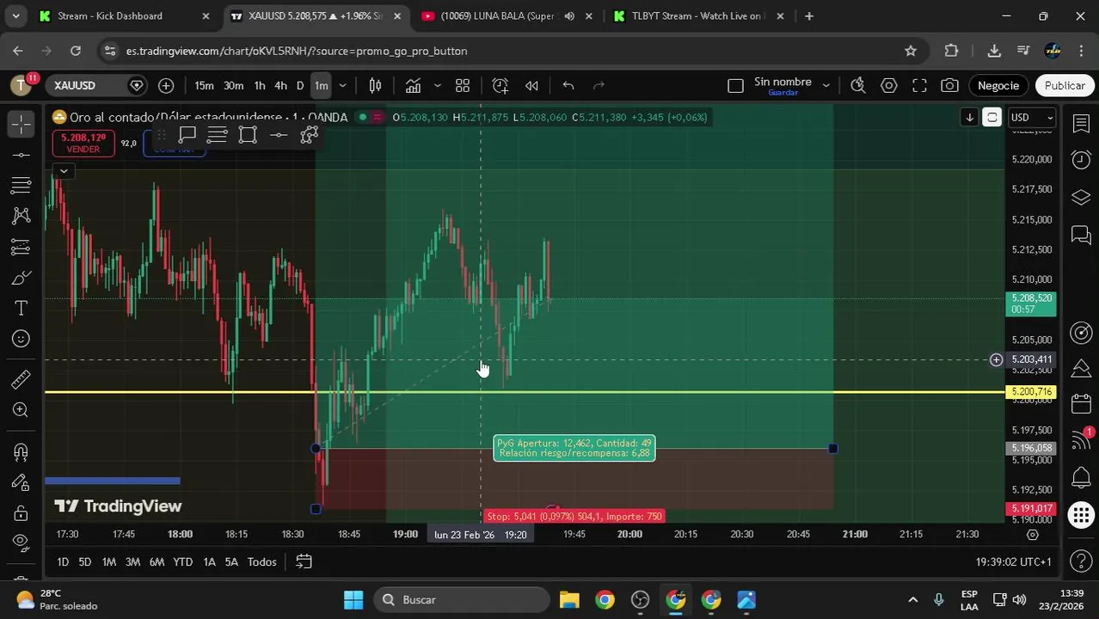Viewport: 1099px width, 619px height.
Task: Set date range to 1D
Action: (x=63, y=561)
